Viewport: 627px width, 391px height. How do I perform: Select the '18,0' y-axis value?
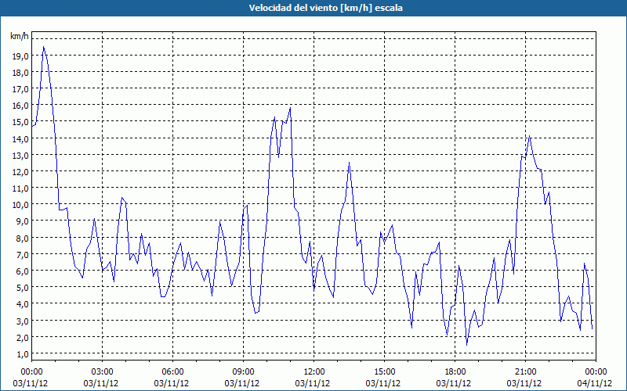tap(20, 73)
